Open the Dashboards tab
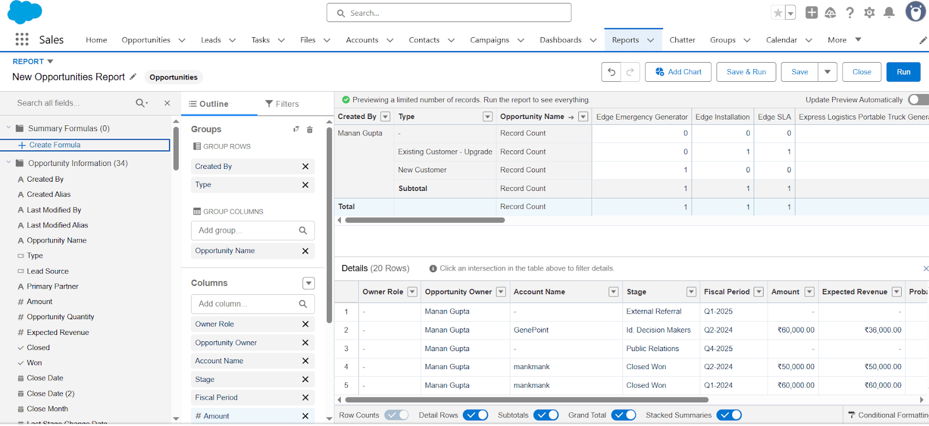 (561, 40)
